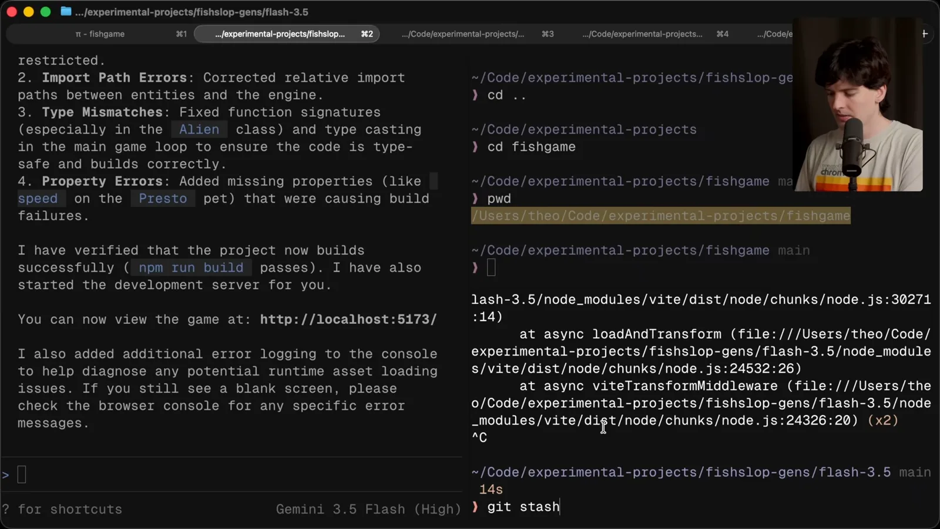Click the 'Presto' code snippet
Screen dimensions: 940x529
(x=163, y=199)
